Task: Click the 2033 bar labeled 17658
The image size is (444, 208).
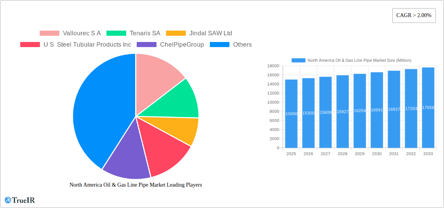Action: pyautogui.click(x=428, y=108)
